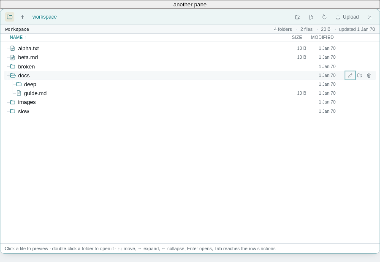
Task: Click the "Click a file to preview" hint text
Action: [27, 248]
